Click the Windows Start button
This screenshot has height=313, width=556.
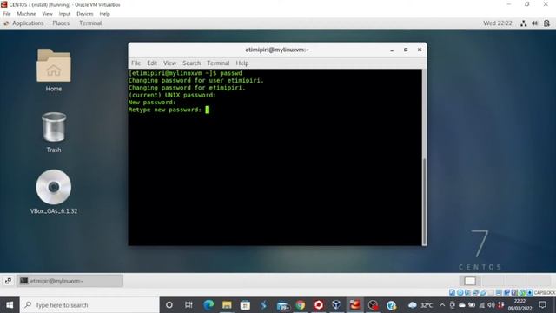(x=10, y=305)
